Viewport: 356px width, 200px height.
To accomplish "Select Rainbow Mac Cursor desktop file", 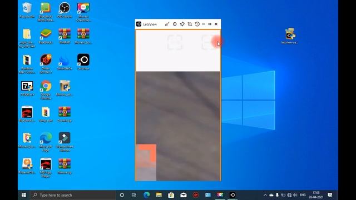I will (x=27, y=64).
